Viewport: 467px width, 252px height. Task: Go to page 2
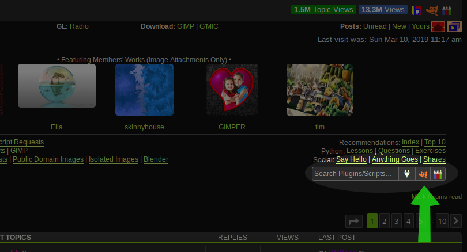[x=385, y=221]
